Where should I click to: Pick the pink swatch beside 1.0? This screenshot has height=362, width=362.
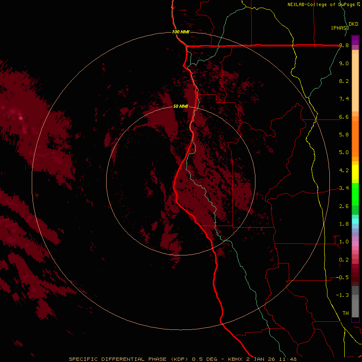(355, 243)
